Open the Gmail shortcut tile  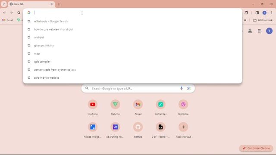138,108
